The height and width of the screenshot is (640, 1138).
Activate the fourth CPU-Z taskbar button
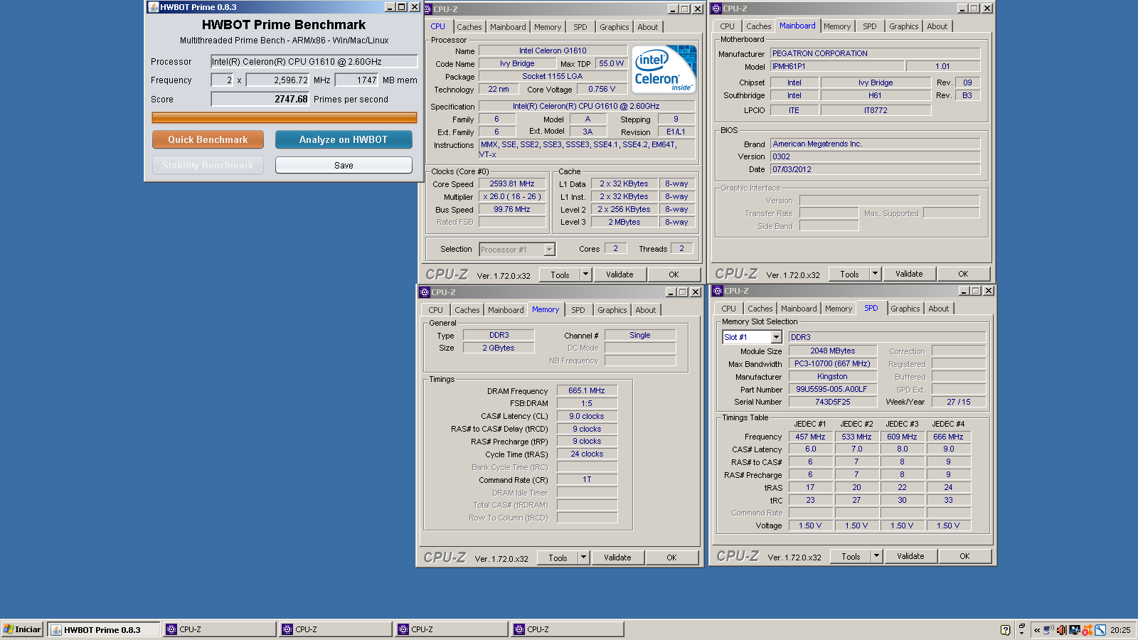[x=567, y=629]
